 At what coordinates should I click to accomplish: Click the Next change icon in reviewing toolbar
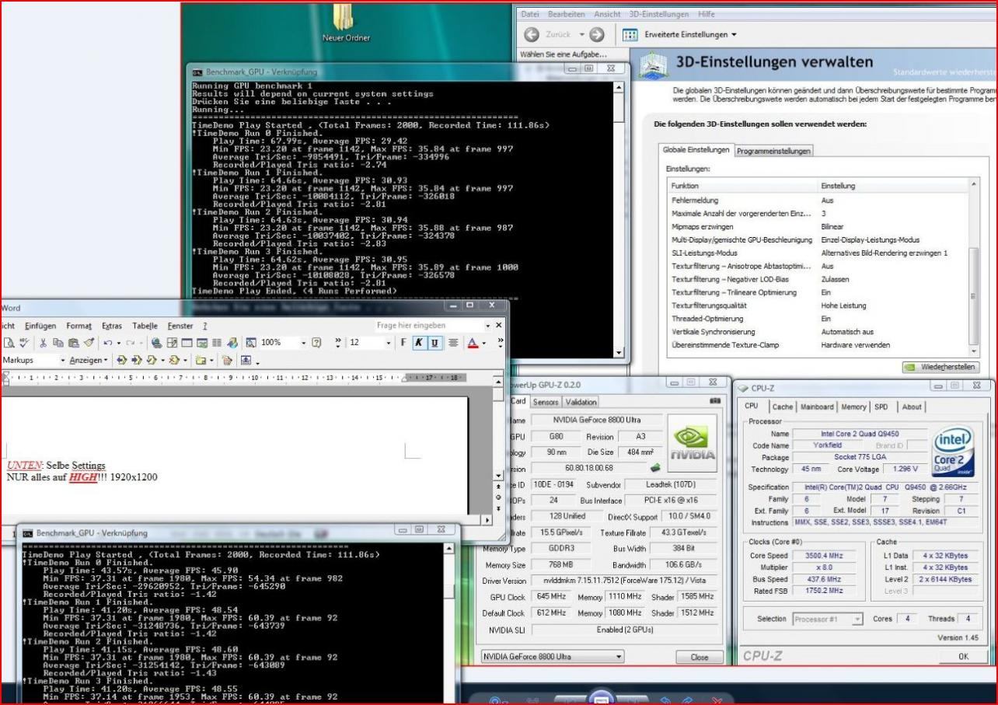[x=137, y=360]
